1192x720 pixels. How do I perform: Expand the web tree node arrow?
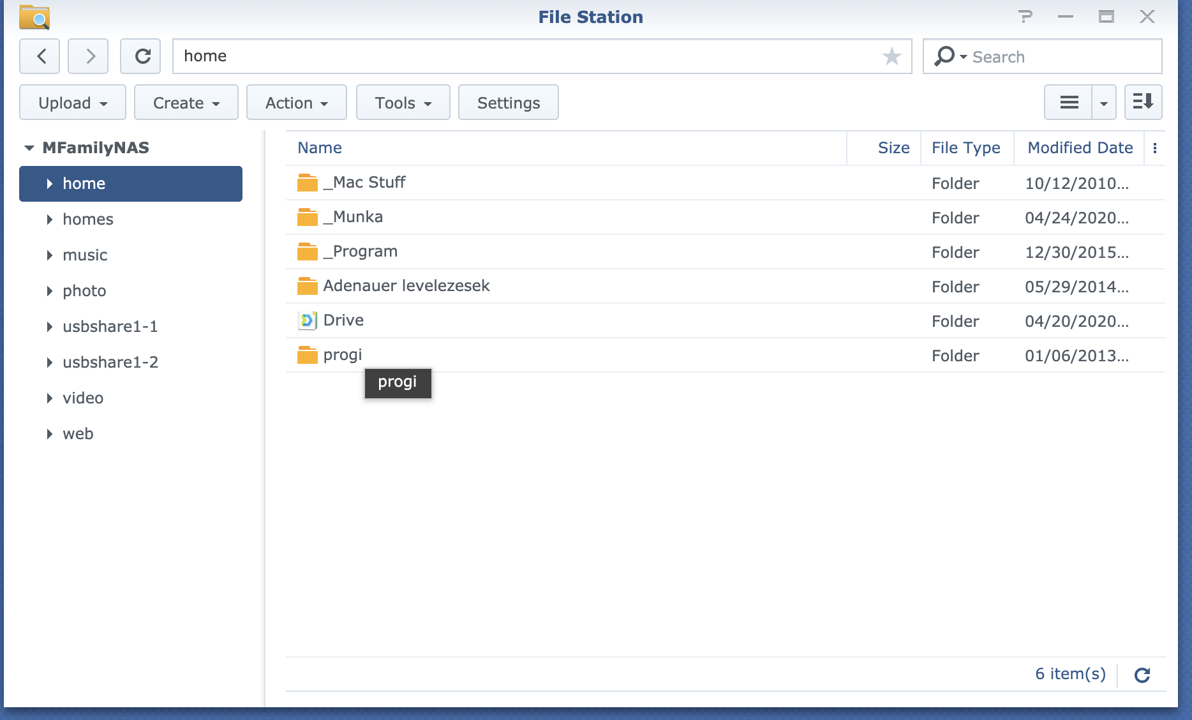[x=49, y=434]
